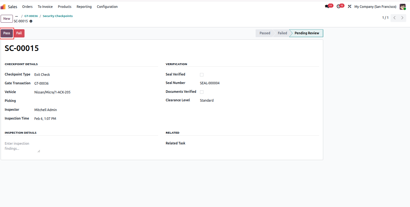Click the Pass button
Image resolution: width=410 pixels, height=207 pixels.
point(7,33)
